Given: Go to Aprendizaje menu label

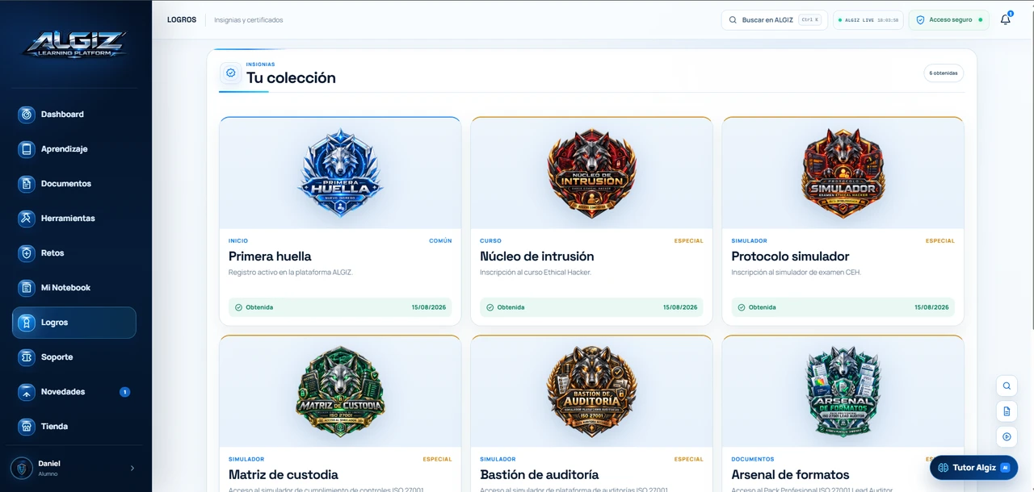Looking at the screenshot, I should [x=65, y=149].
